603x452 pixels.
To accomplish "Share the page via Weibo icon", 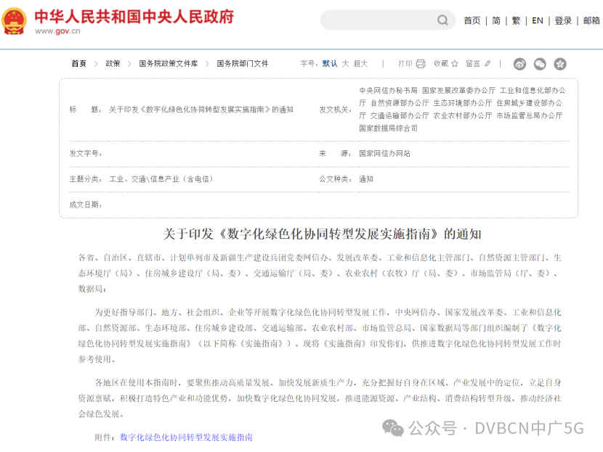I will [519, 64].
